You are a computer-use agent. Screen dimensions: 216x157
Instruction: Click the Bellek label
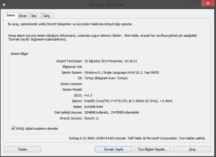(78, 107)
